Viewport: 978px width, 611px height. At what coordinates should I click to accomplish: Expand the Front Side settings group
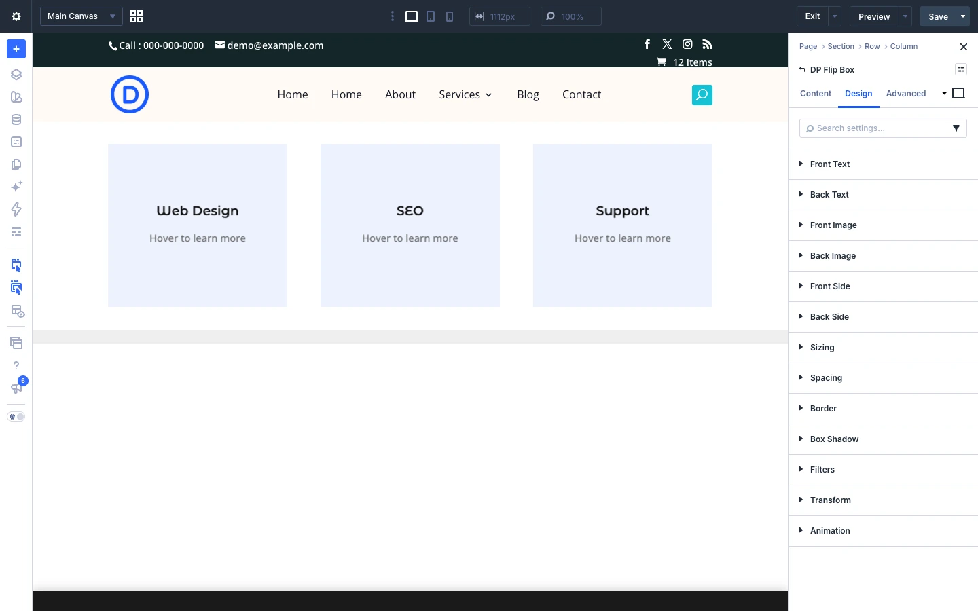(x=883, y=286)
